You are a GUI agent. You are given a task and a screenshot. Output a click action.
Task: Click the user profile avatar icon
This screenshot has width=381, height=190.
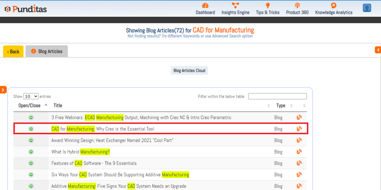[x=367, y=8]
